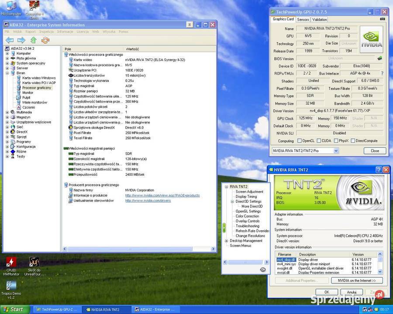
Task: Expand the Komputer tree node
Action: coord(7,53)
